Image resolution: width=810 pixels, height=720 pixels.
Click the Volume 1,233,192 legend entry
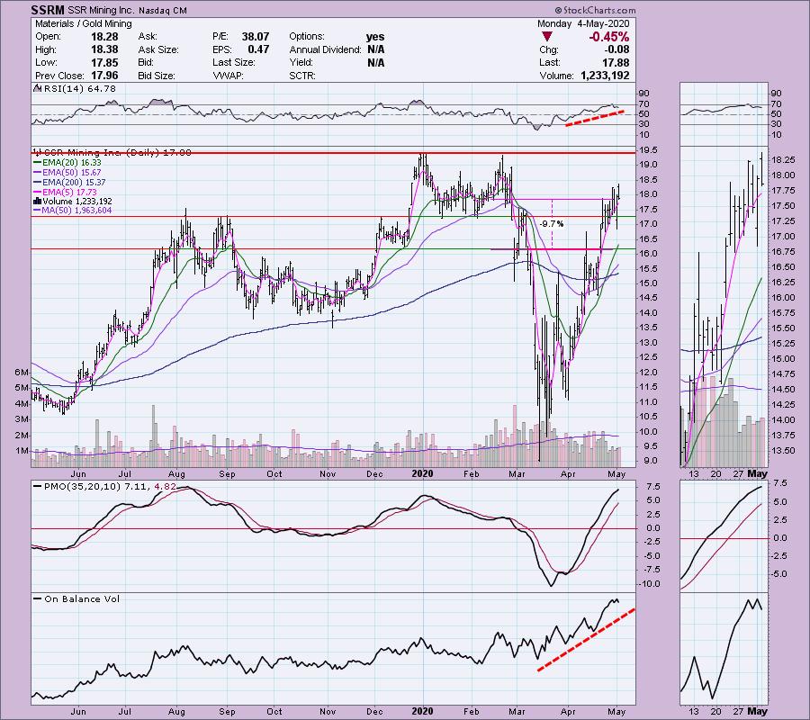point(72,202)
